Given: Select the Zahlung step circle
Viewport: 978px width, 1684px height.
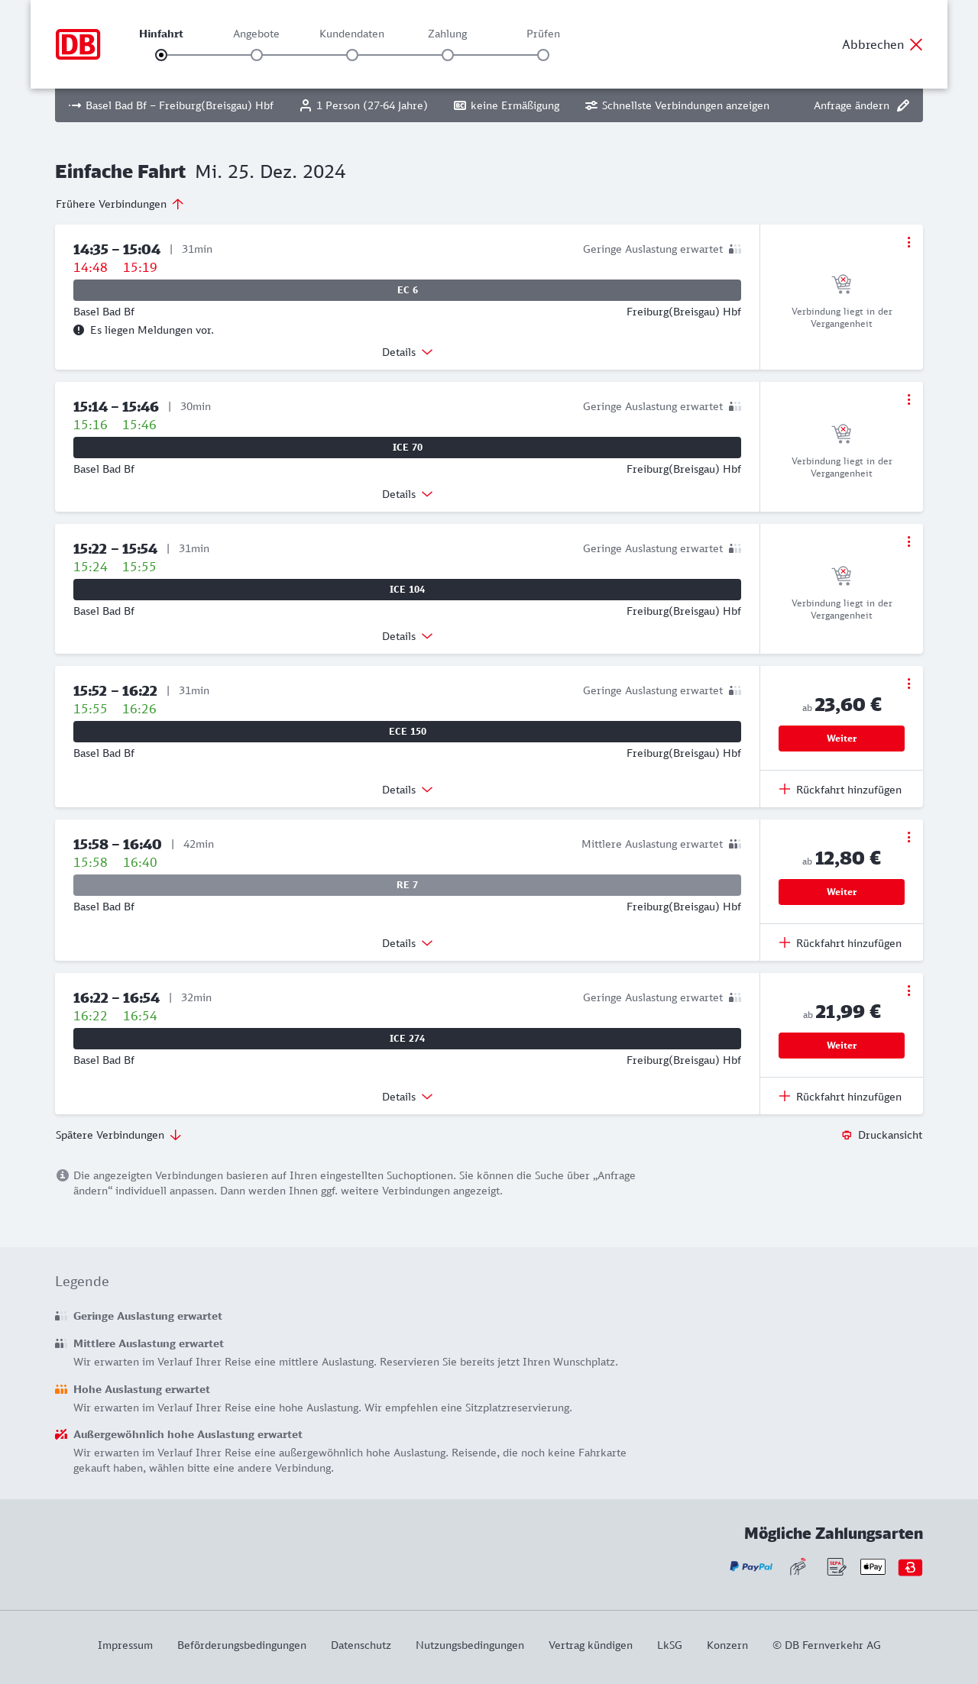Looking at the screenshot, I should point(448,55).
